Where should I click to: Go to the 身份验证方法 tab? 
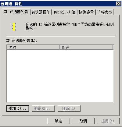pos(64,12)
